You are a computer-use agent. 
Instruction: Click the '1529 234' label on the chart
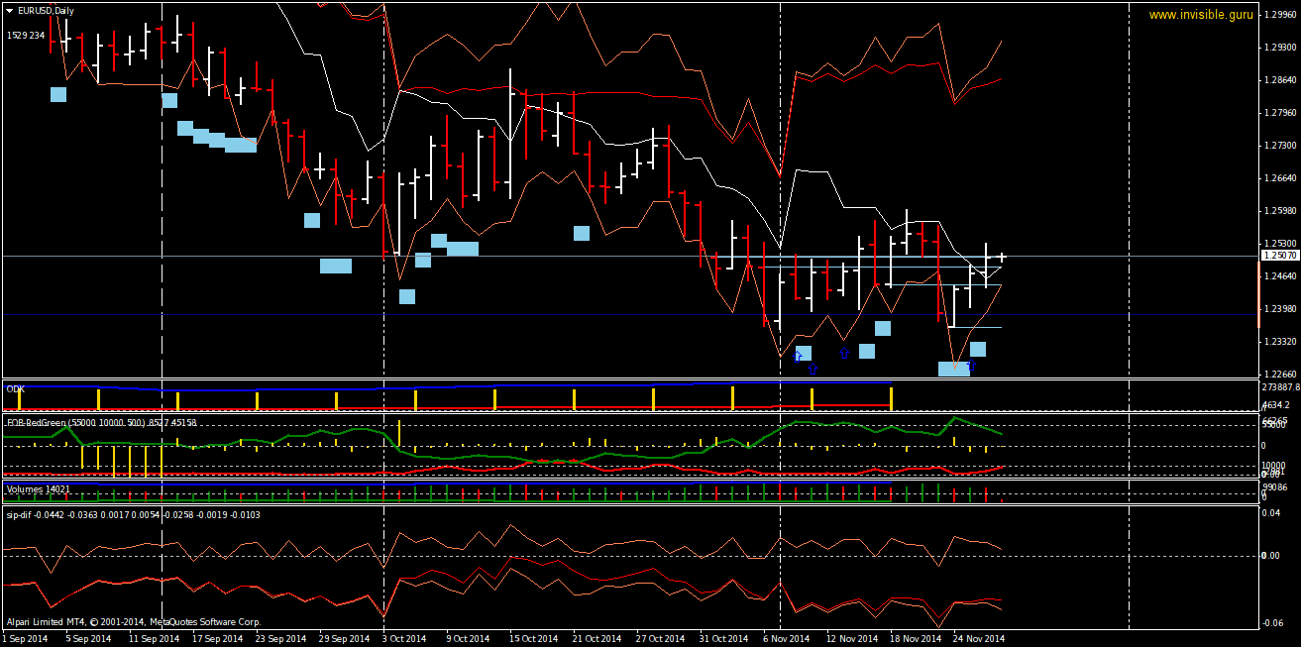[26, 35]
